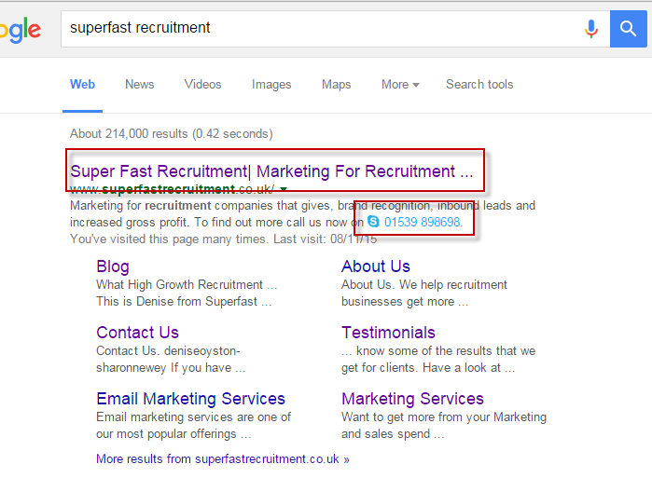Screen dimensions: 652x478
Task: Click the blue search magnifier button
Action: click(x=629, y=29)
